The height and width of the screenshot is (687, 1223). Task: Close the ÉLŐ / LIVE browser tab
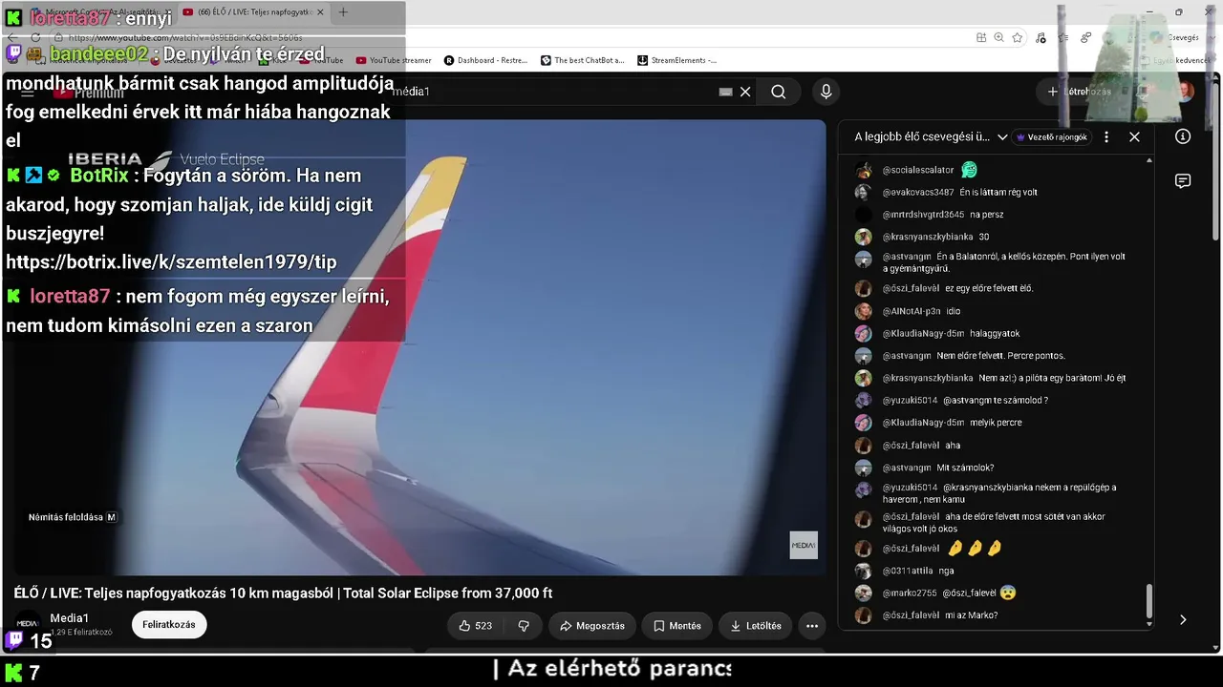(320, 12)
